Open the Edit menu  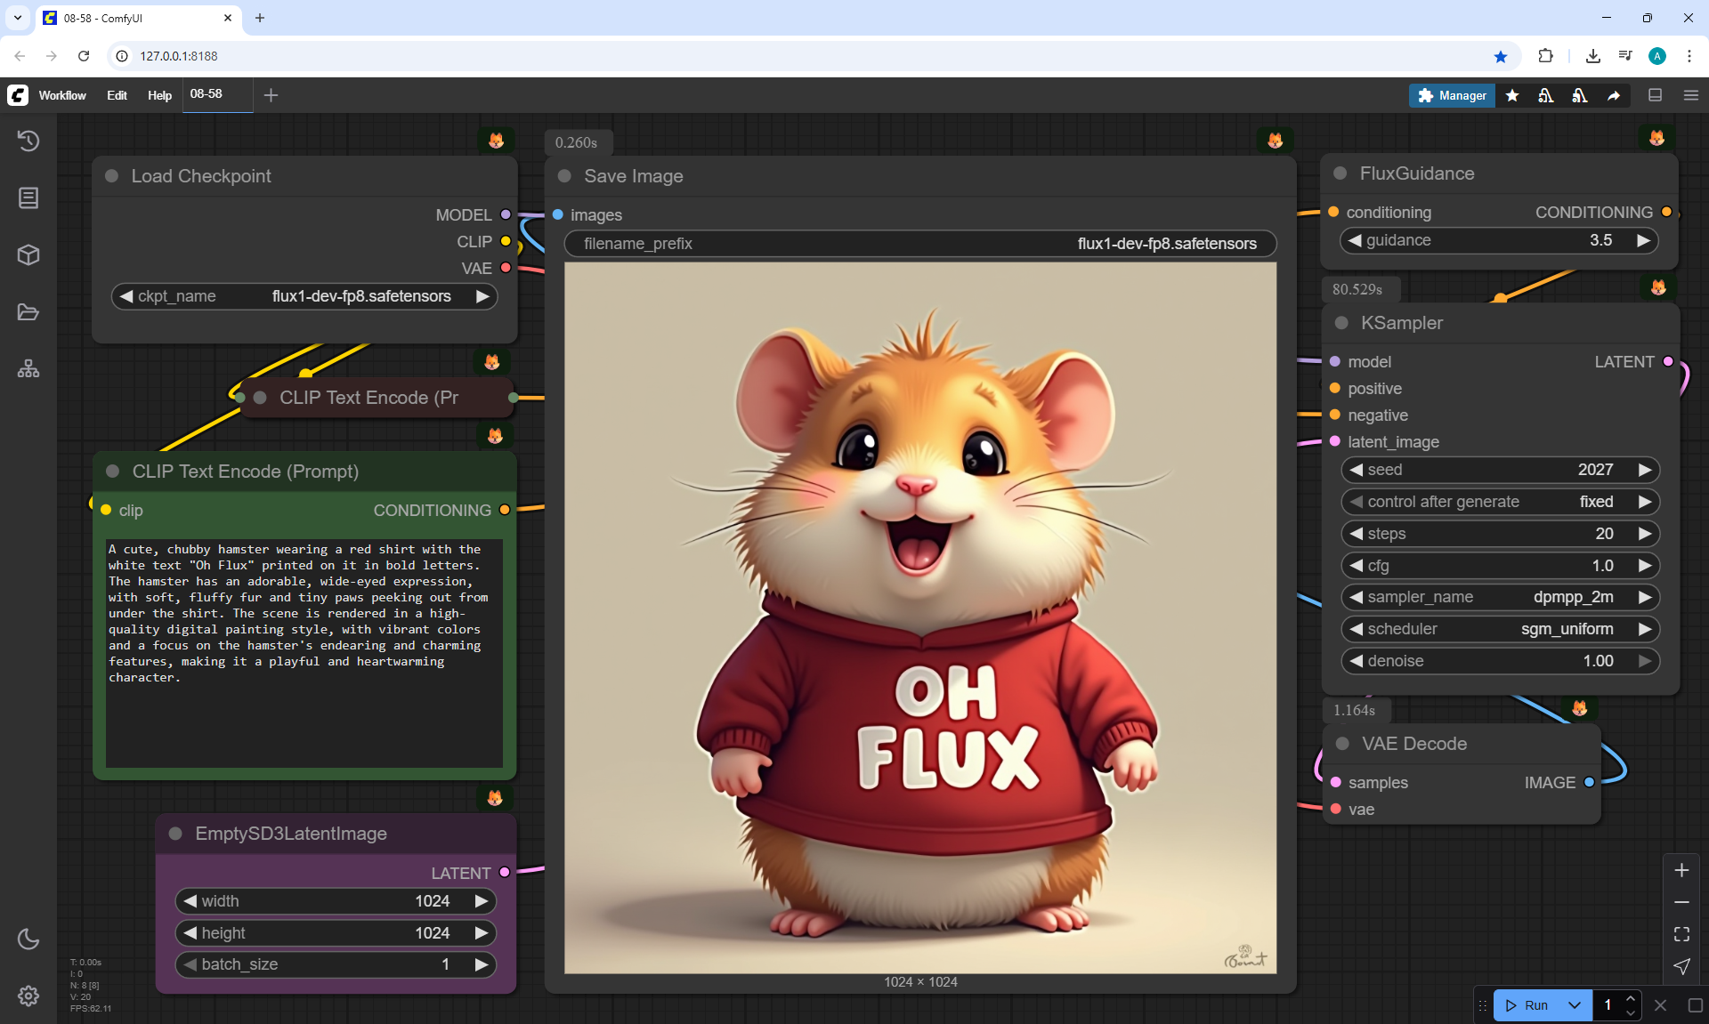(117, 95)
